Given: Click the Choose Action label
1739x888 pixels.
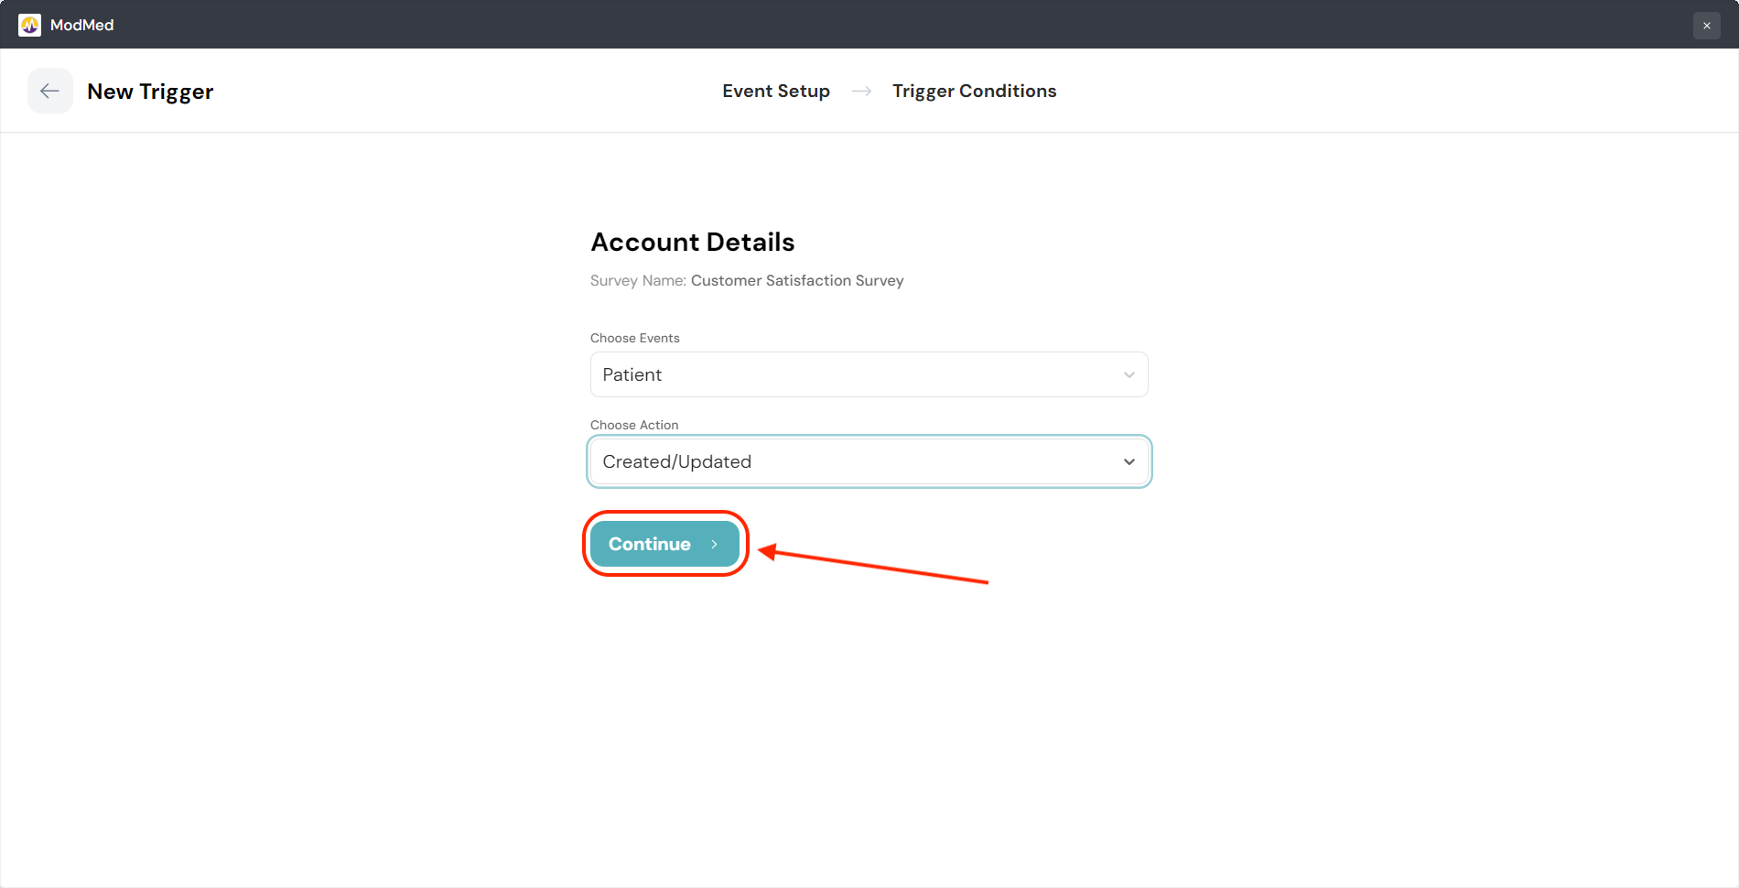Looking at the screenshot, I should 634,425.
